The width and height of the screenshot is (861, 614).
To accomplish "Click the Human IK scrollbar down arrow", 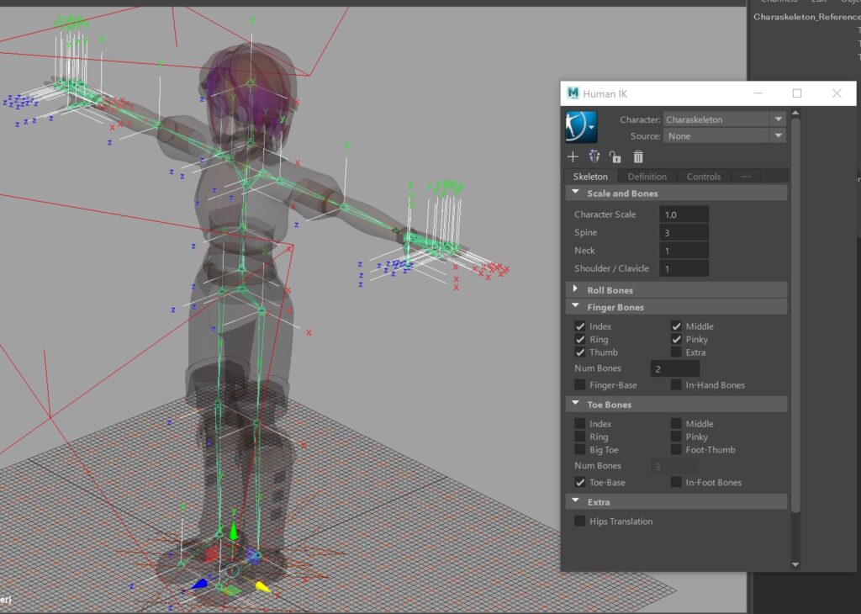I will (795, 564).
